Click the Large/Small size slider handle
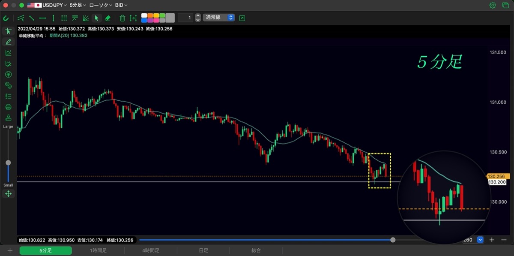This screenshot has height=256, width=514. click(8, 163)
